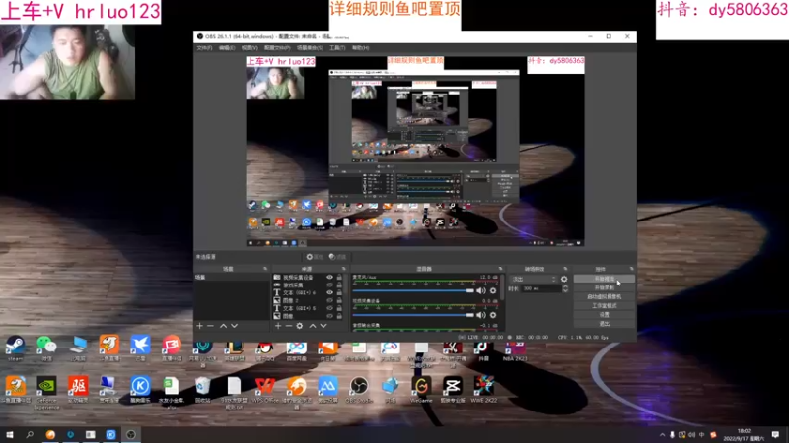
Task: Pop out the Controls dock panel
Action: pyautogui.click(x=631, y=269)
